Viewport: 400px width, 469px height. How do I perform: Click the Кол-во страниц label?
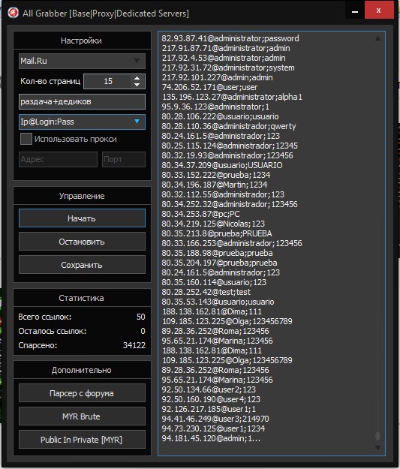pos(50,81)
